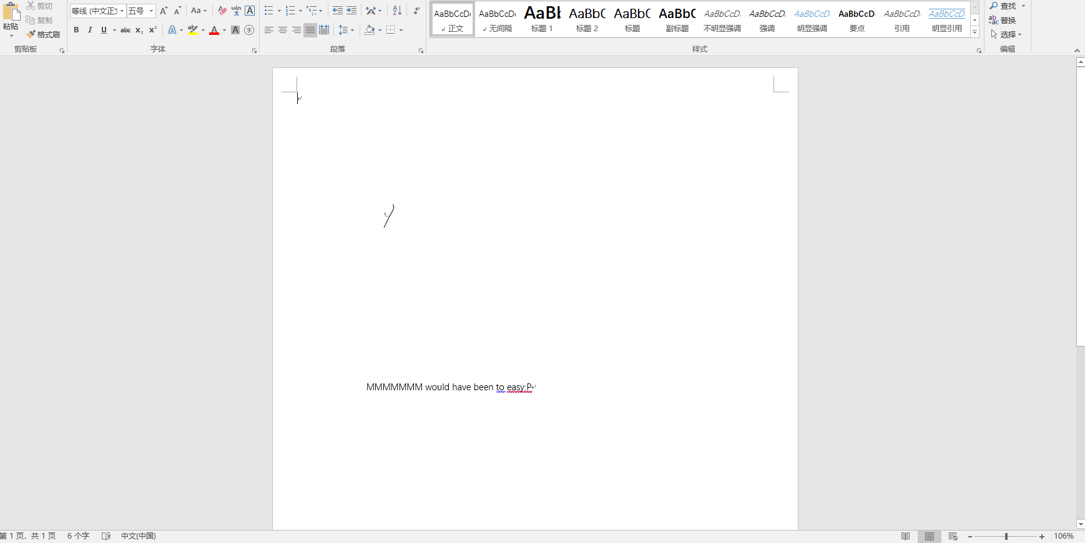Select the 无间隔 style in the gallery
Screen dimensions: 1085x543
coord(497,19)
